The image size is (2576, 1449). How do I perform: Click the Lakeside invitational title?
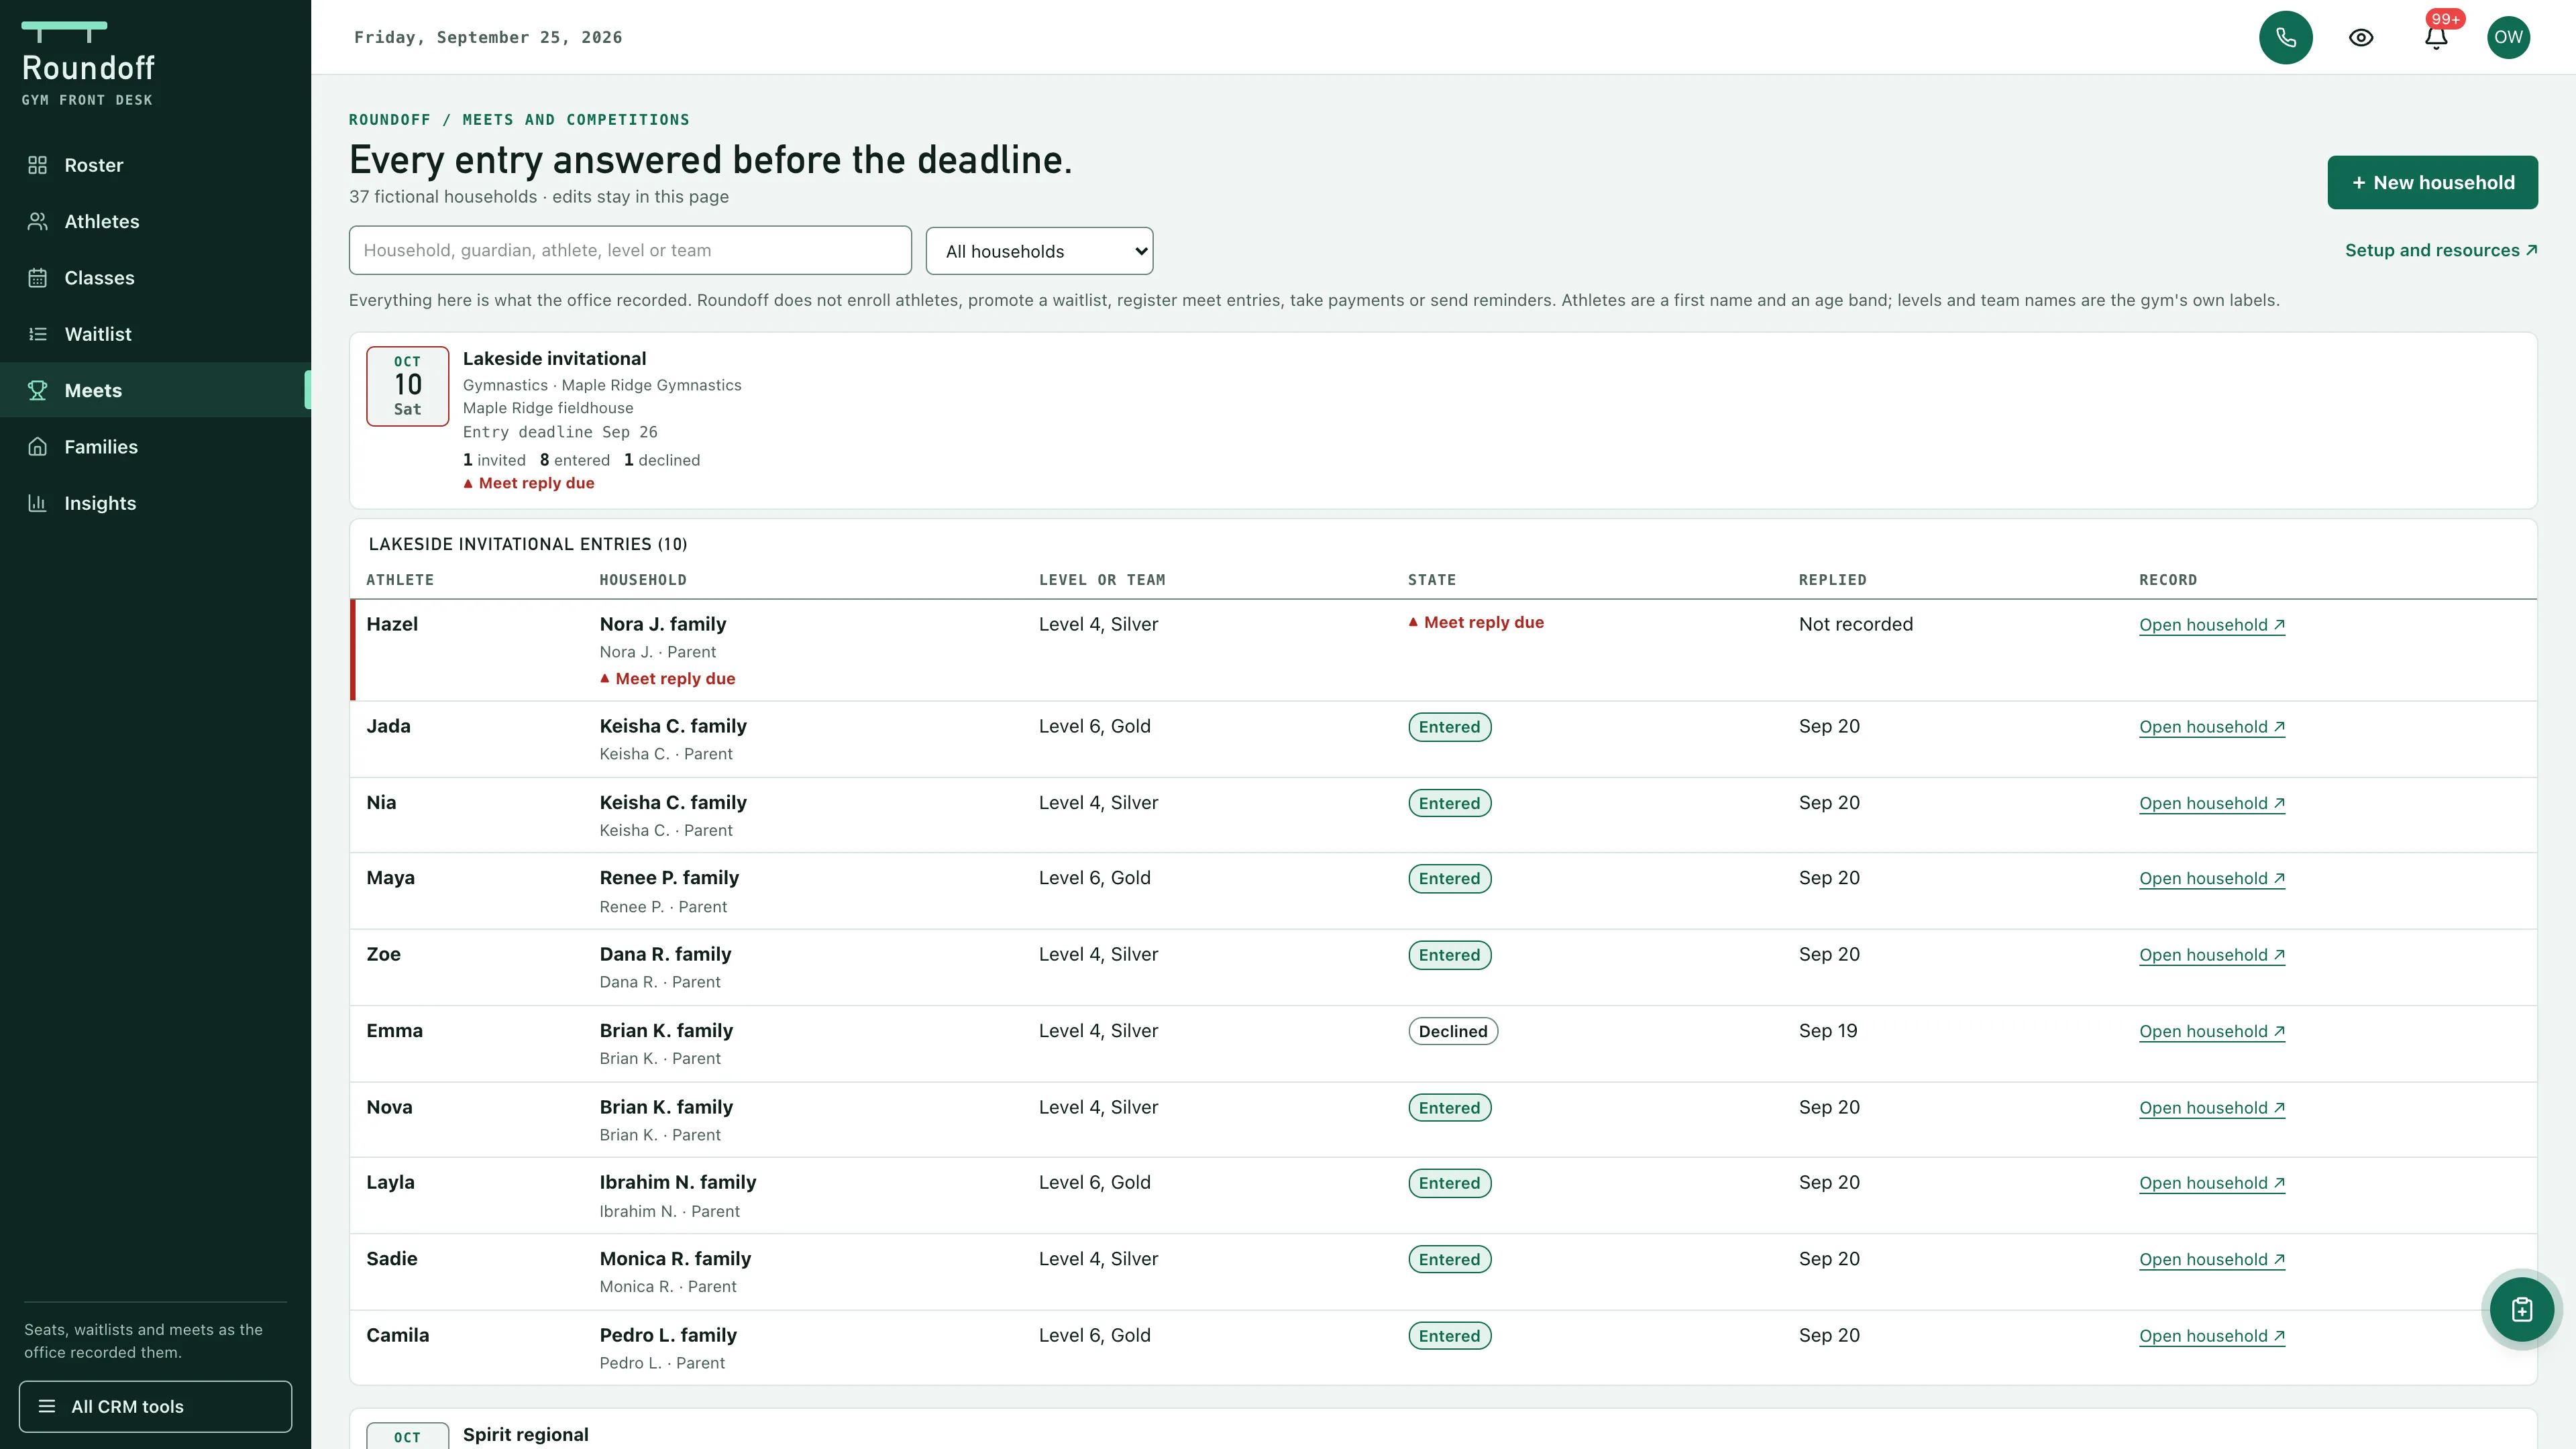click(x=554, y=358)
